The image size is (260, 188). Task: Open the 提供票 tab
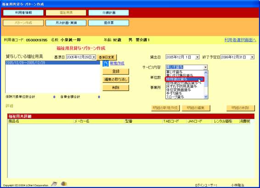click(x=108, y=23)
